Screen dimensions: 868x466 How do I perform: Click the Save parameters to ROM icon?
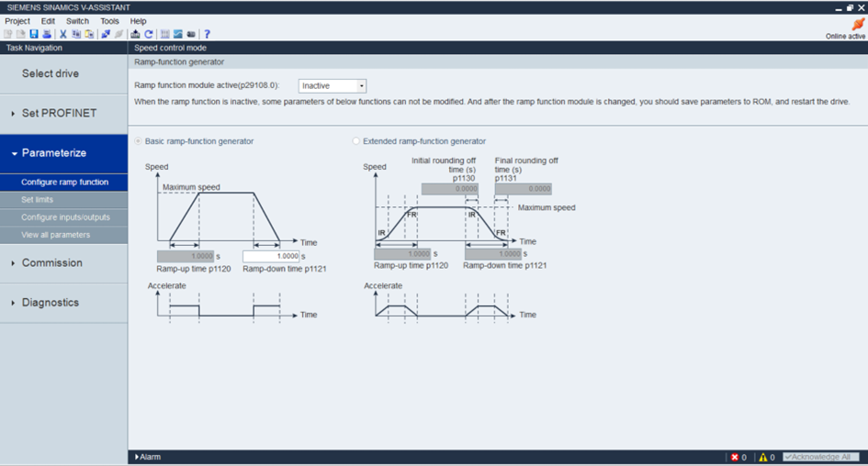(x=135, y=34)
